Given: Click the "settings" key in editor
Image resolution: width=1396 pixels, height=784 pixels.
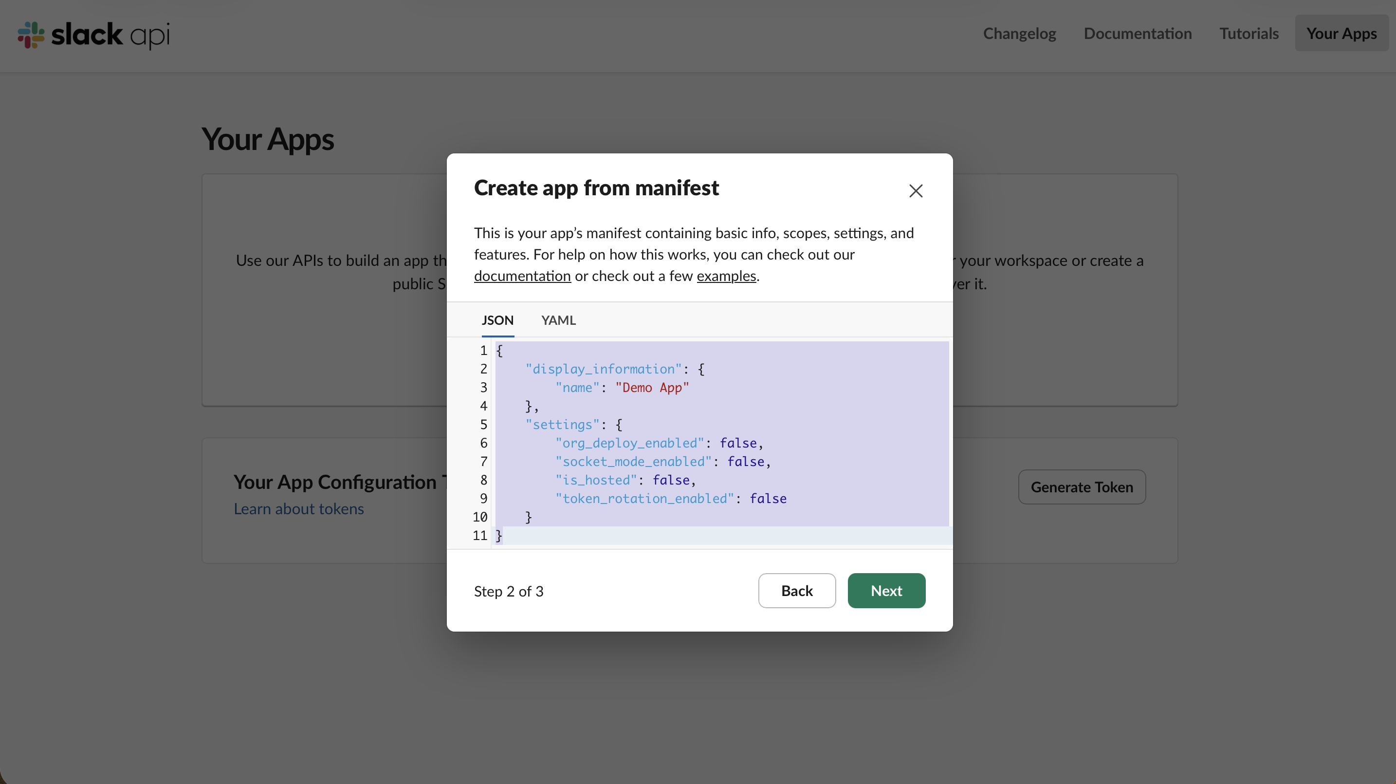Looking at the screenshot, I should click(562, 425).
